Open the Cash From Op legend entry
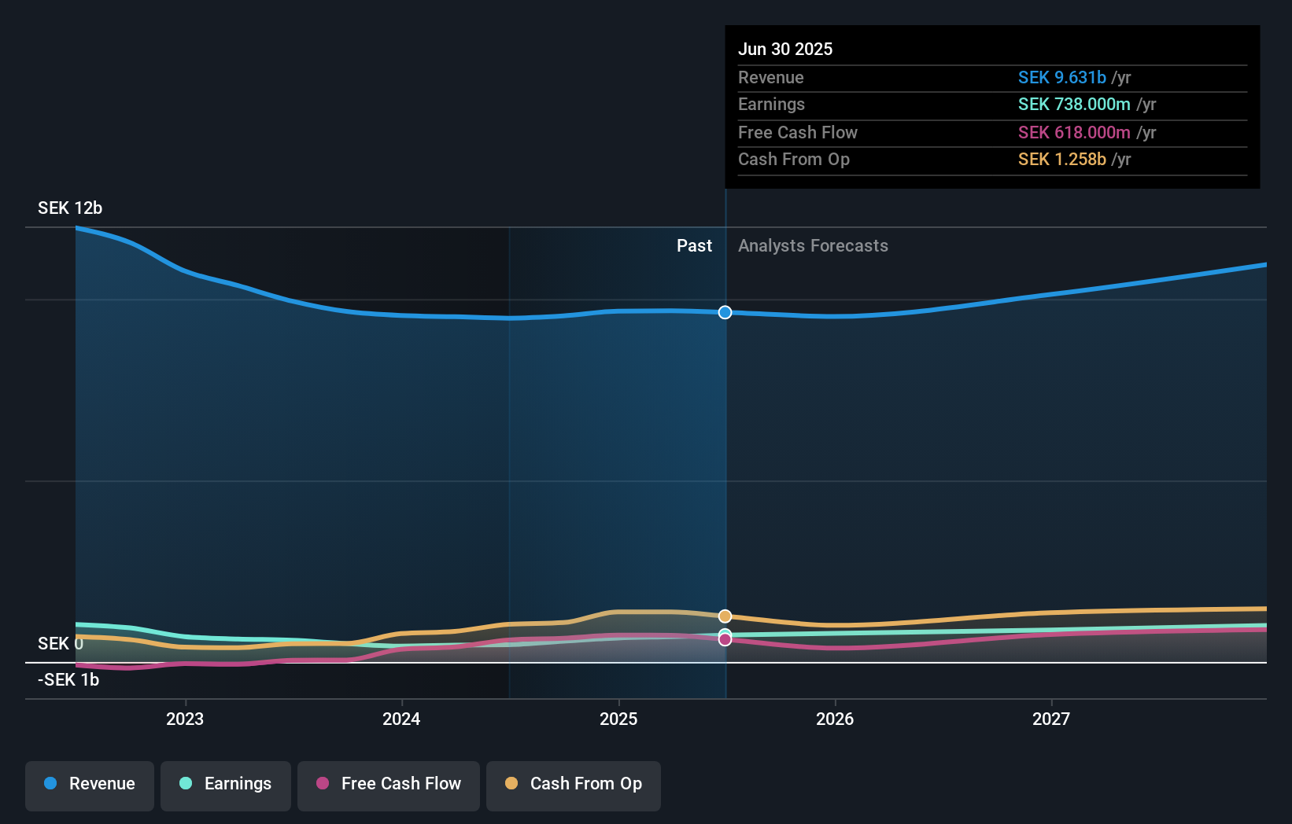 click(x=574, y=784)
